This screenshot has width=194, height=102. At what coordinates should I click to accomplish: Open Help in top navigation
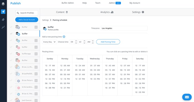pos(85,3)
